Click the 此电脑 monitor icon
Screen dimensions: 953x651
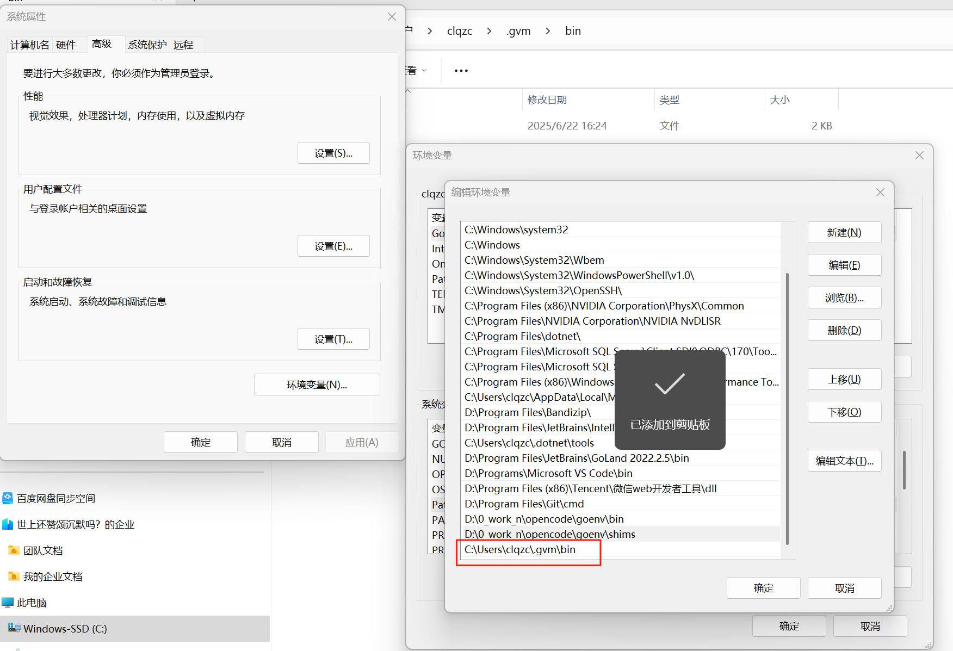point(8,603)
